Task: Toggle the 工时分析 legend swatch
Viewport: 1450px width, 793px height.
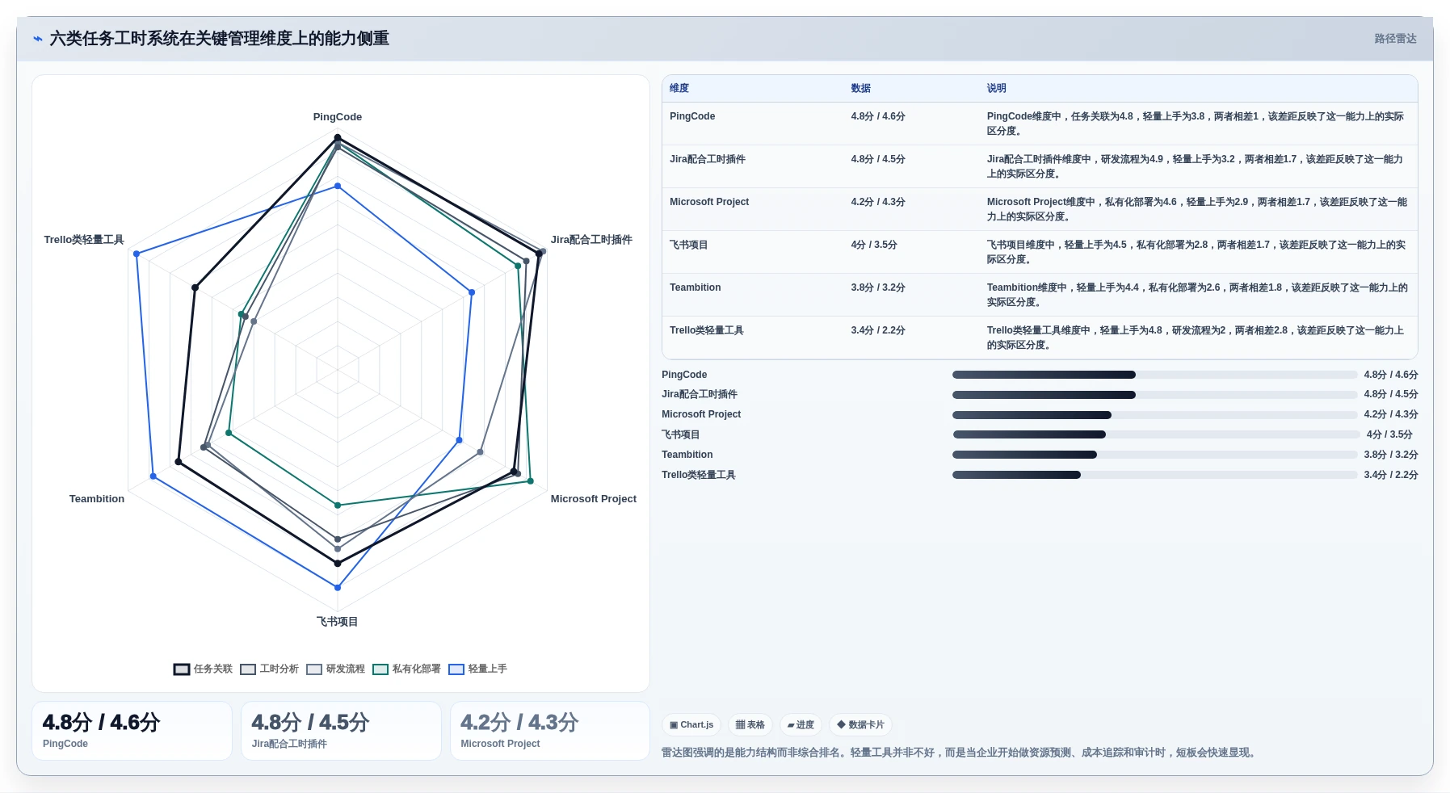Action: [x=248, y=669]
